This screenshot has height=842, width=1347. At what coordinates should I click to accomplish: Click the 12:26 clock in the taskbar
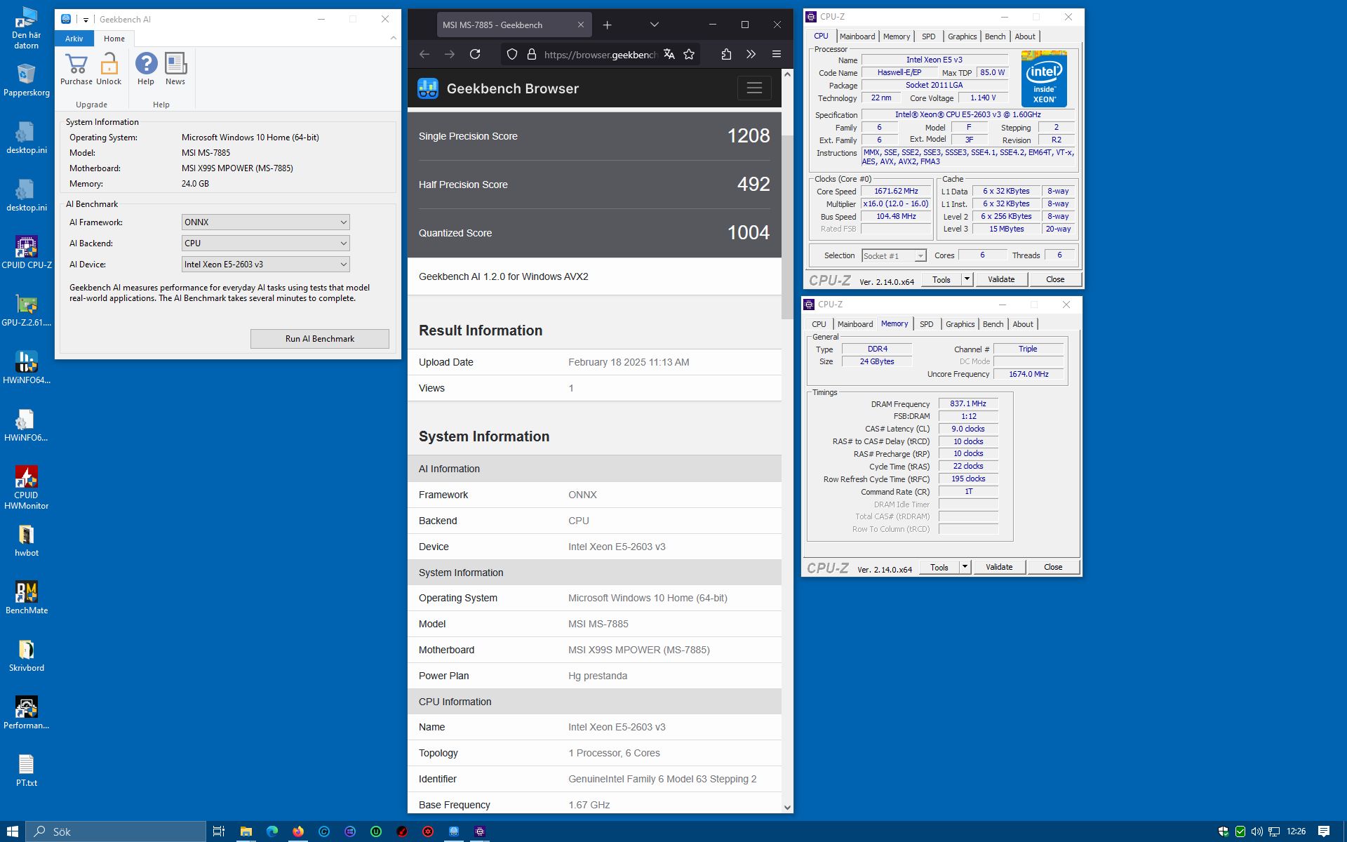(x=1296, y=831)
